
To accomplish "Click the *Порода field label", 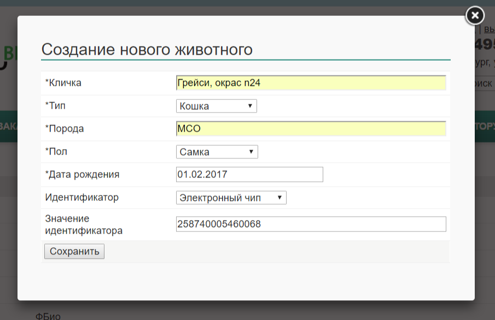I will point(65,129).
